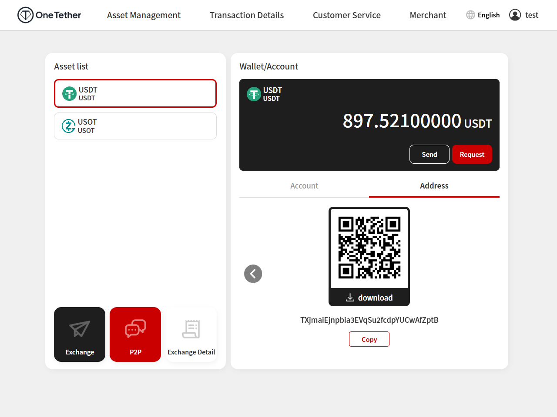Click the globe language icon
Screen dimensions: 557x417
coord(470,15)
